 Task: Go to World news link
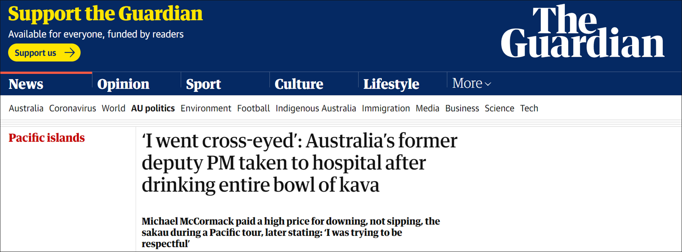click(x=113, y=108)
